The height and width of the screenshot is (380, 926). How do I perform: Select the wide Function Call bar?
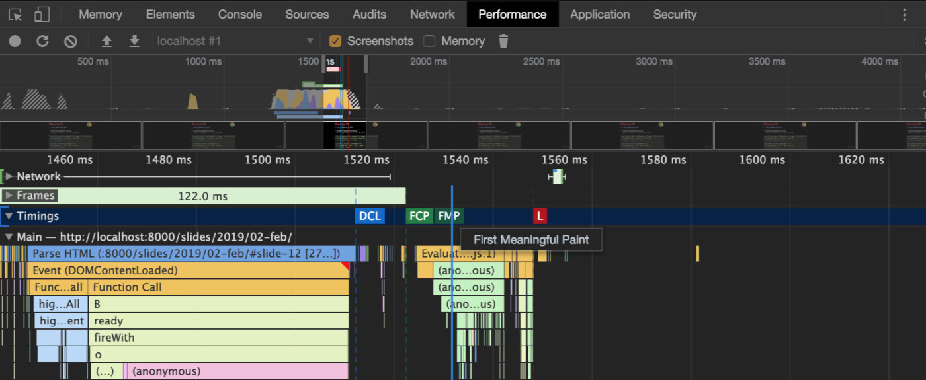pyautogui.click(x=218, y=287)
